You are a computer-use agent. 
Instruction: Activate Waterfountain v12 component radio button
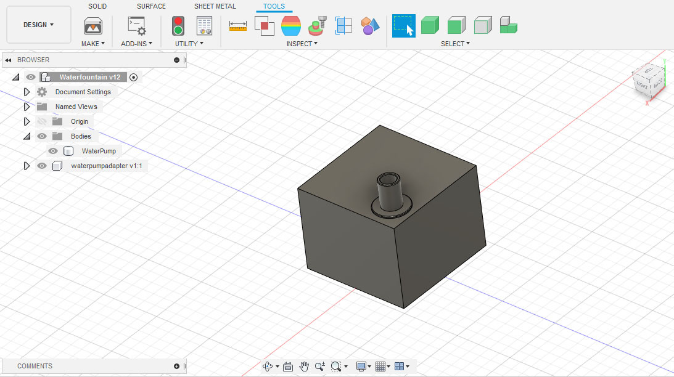coord(134,77)
